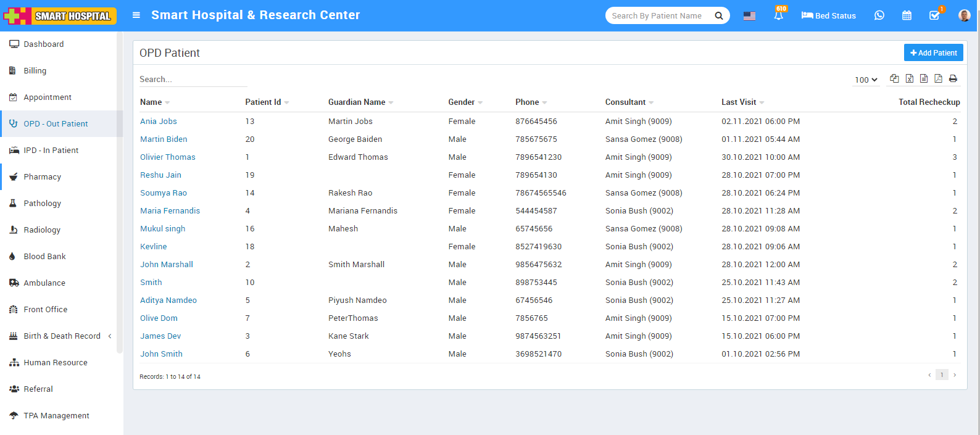Open the language flag selector

pyautogui.click(x=749, y=16)
